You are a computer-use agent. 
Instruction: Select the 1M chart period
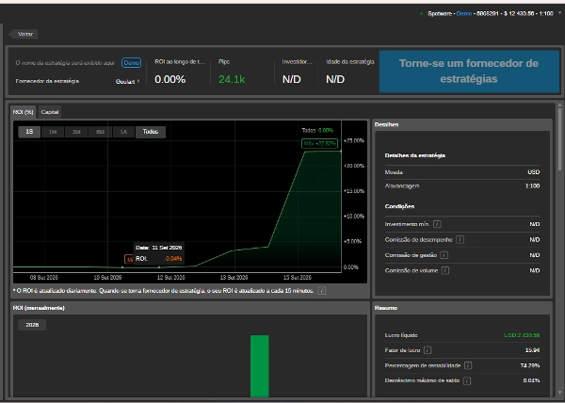click(53, 132)
